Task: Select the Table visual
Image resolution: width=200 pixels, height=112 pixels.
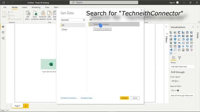Action: click(175, 46)
